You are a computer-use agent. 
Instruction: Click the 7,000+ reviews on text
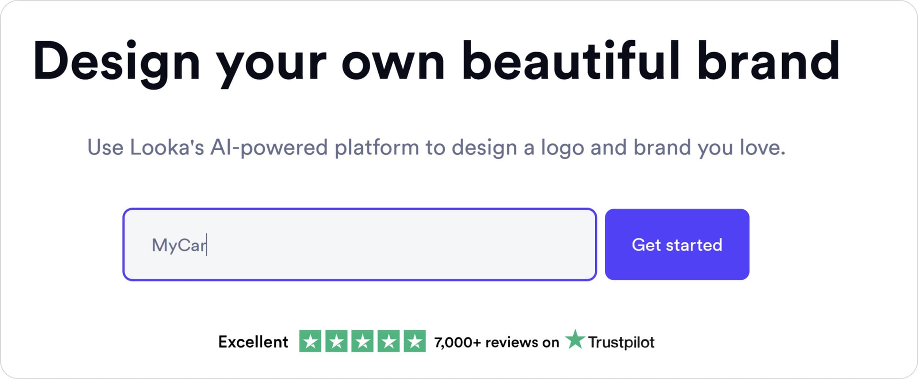click(496, 342)
